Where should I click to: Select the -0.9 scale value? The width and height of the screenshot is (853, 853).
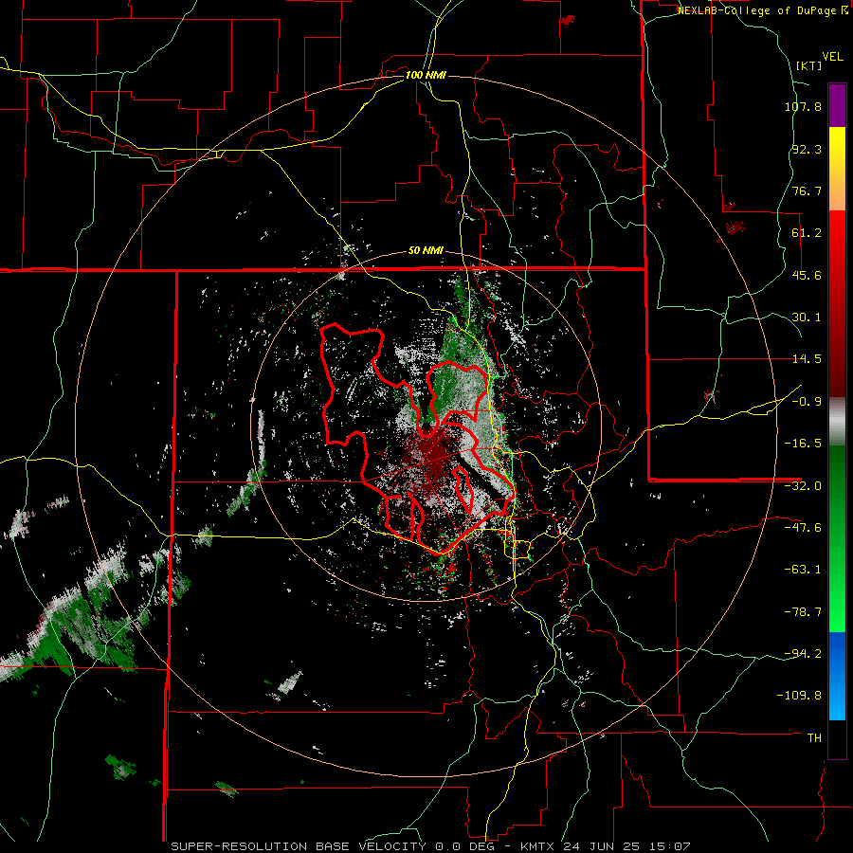807,402
